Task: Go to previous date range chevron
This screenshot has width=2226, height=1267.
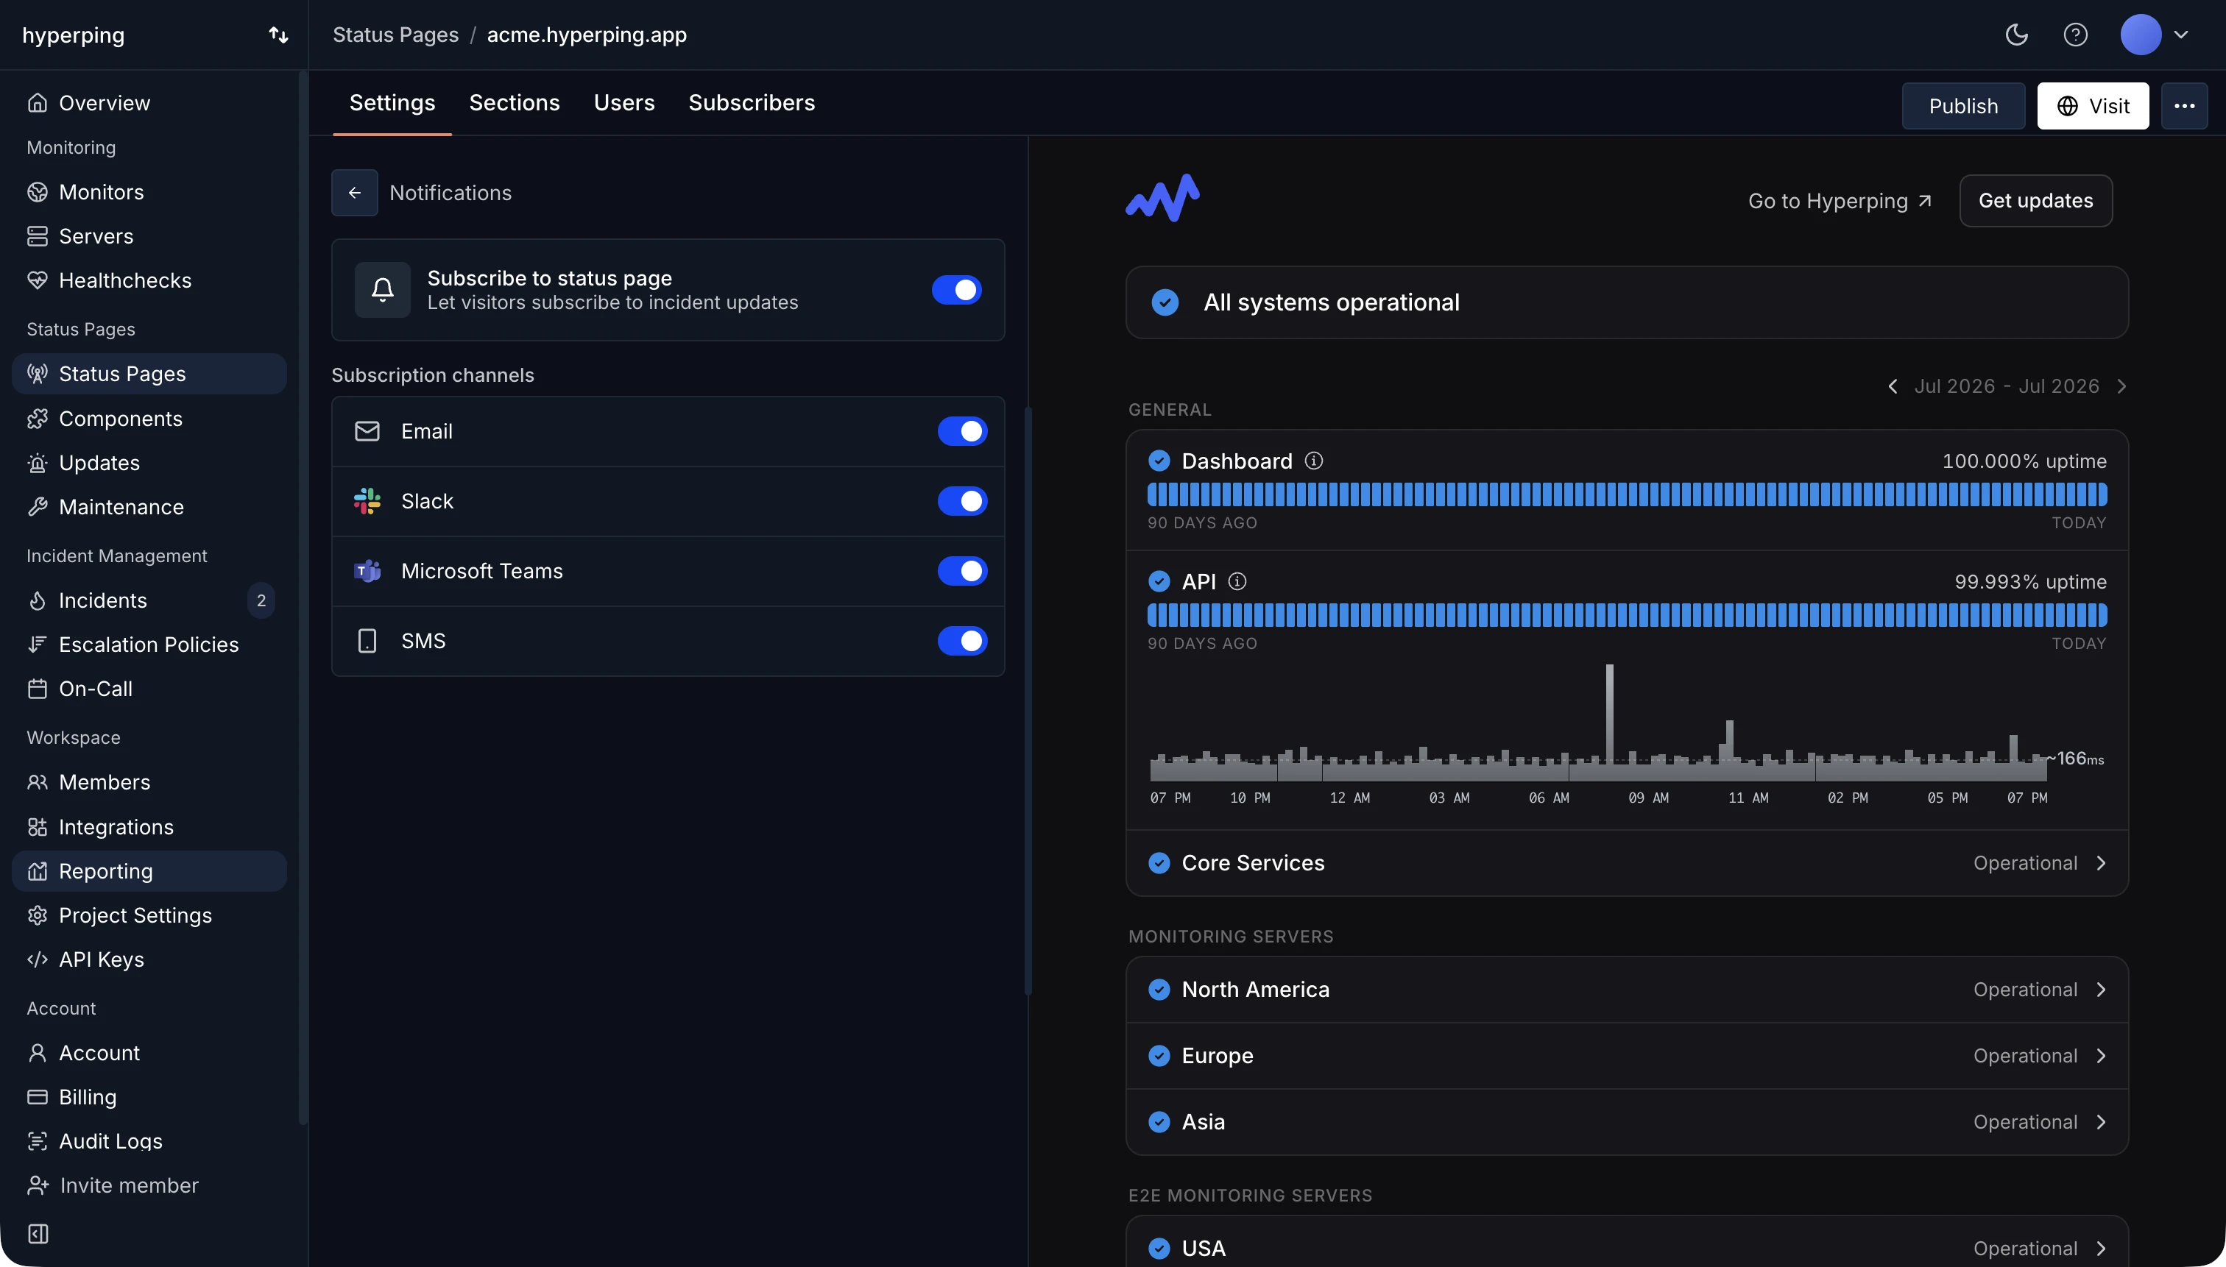Action: click(x=1893, y=386)
